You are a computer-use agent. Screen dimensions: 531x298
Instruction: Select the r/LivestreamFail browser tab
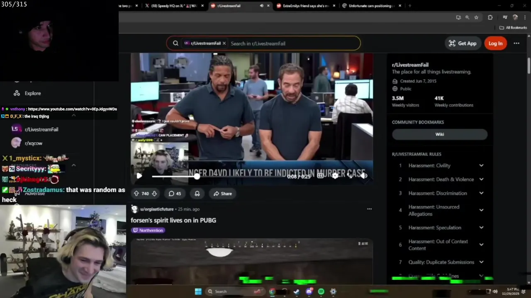(234, 6)
